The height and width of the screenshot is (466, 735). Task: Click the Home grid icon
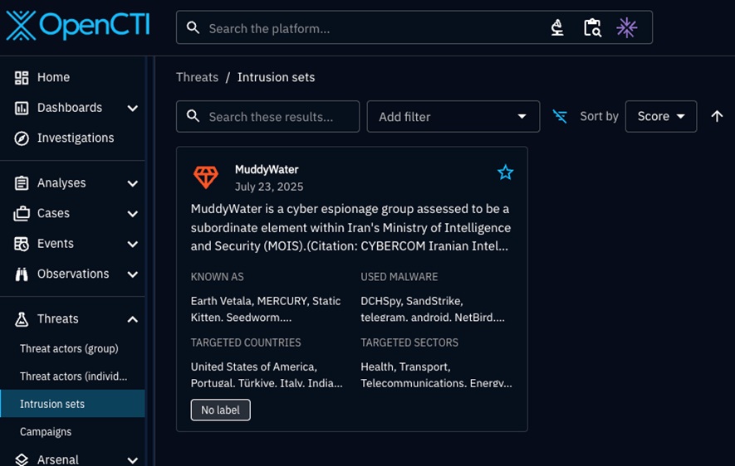pos(22,78)
